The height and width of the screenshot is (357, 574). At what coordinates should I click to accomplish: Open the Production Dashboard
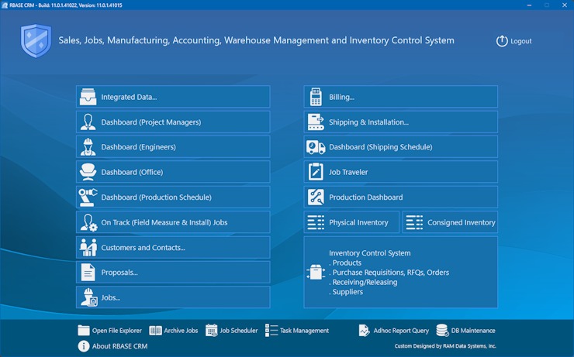pyautogui.click(x=400, y=197)
